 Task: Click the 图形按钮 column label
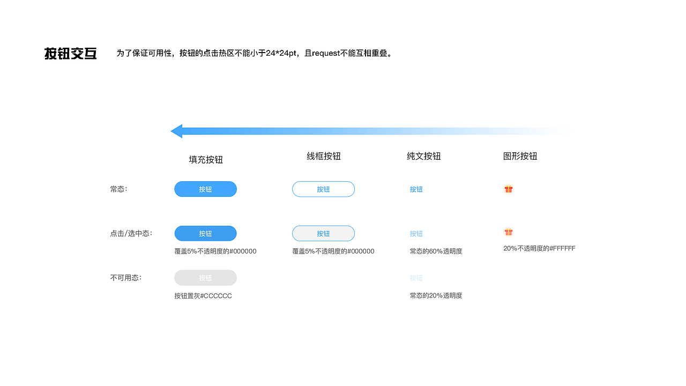tap(520, 156)
